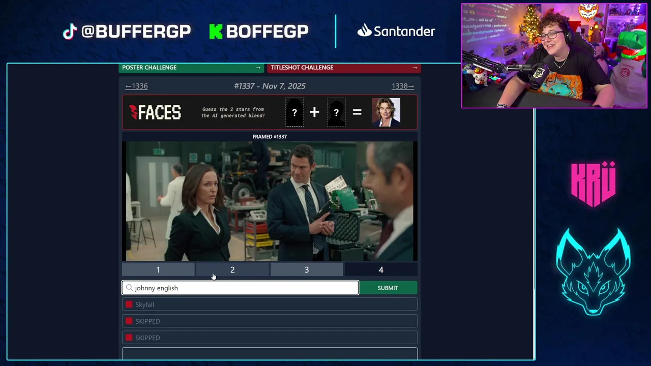Click the search magnifier icon

pos(129,288)
